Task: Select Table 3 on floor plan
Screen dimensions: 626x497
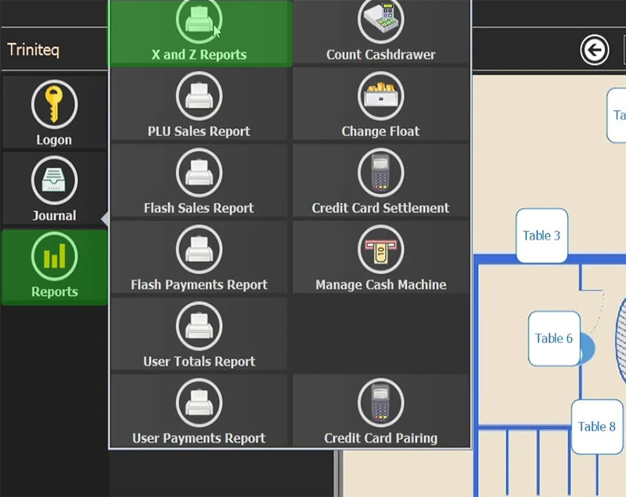Action: pyautogui.click(x=541, y=235)
